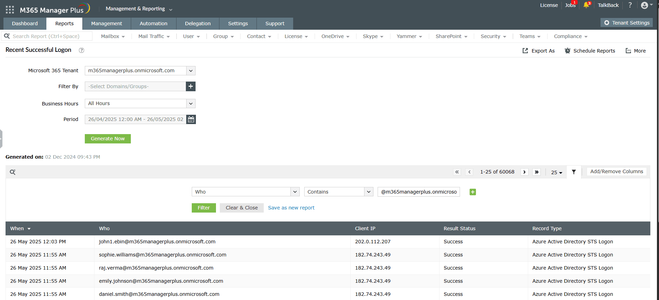Apply the filter with Filter button
659x300 pixels.
204,208
